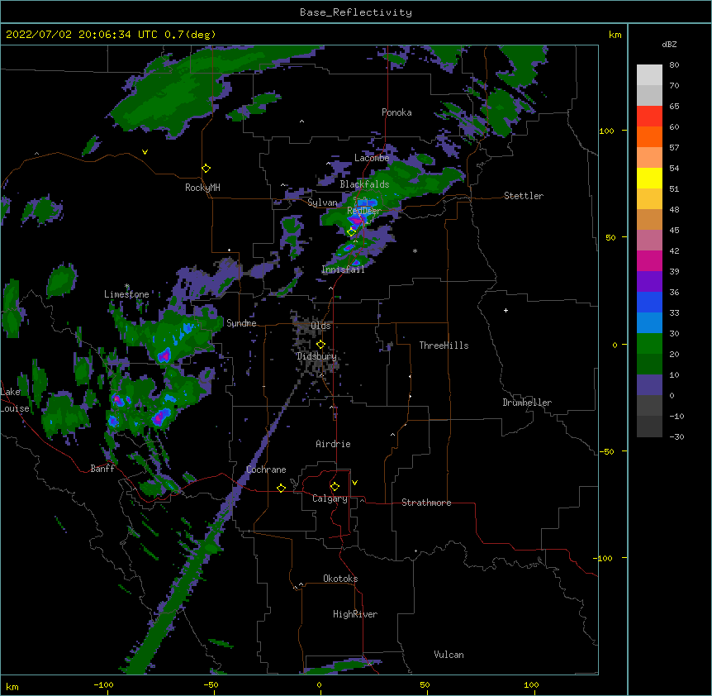Click the yellow diamond marker below RedDeer
The height and width of the screenshot is (696, 712).
[351, 232]
